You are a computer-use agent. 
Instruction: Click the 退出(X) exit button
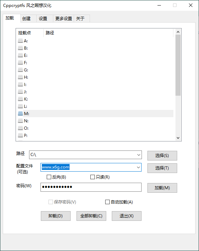click(127, 216)
